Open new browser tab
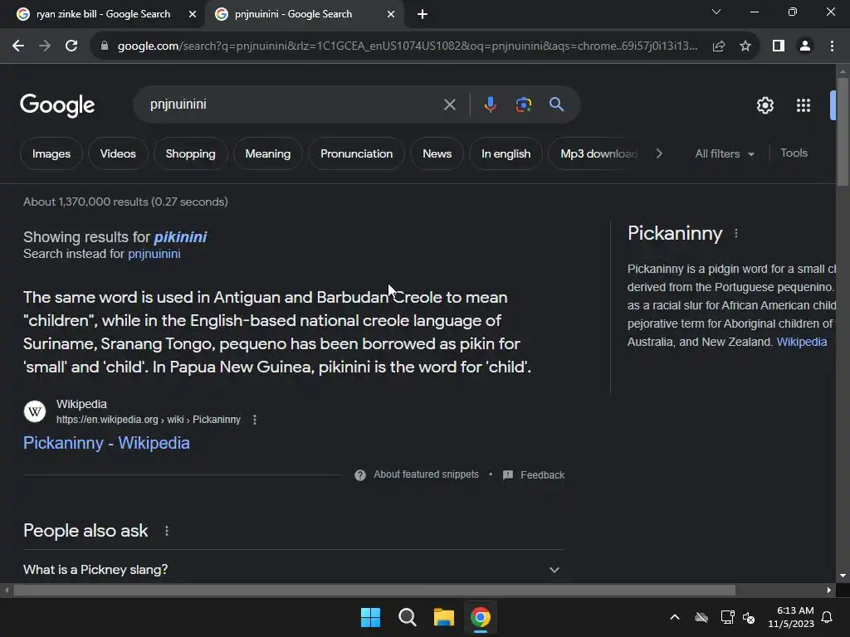850x637 pixels. (423, 15)
